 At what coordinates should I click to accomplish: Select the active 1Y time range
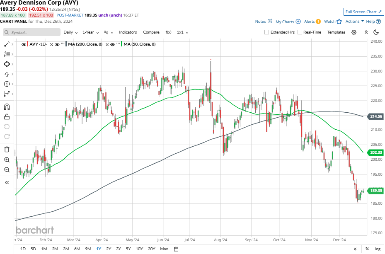99,249
